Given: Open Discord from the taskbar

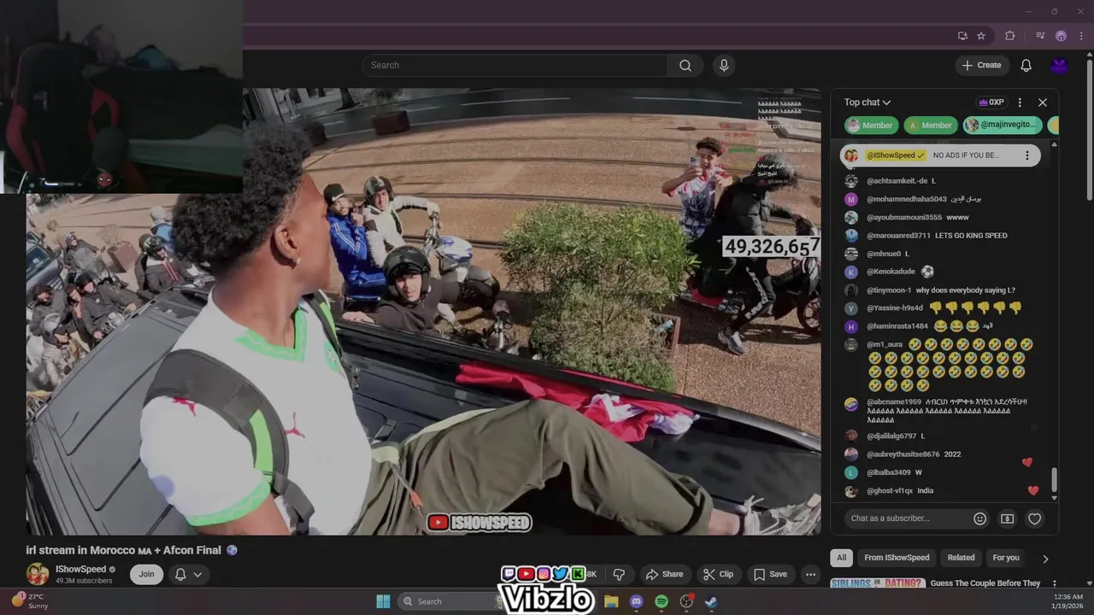Looking at the screenshot, I should (x=636, y=601).
